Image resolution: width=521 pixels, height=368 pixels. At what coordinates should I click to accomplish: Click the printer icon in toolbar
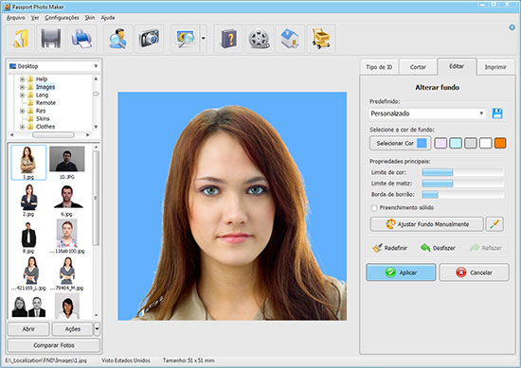pyautogui.click(x=82, y=39)
